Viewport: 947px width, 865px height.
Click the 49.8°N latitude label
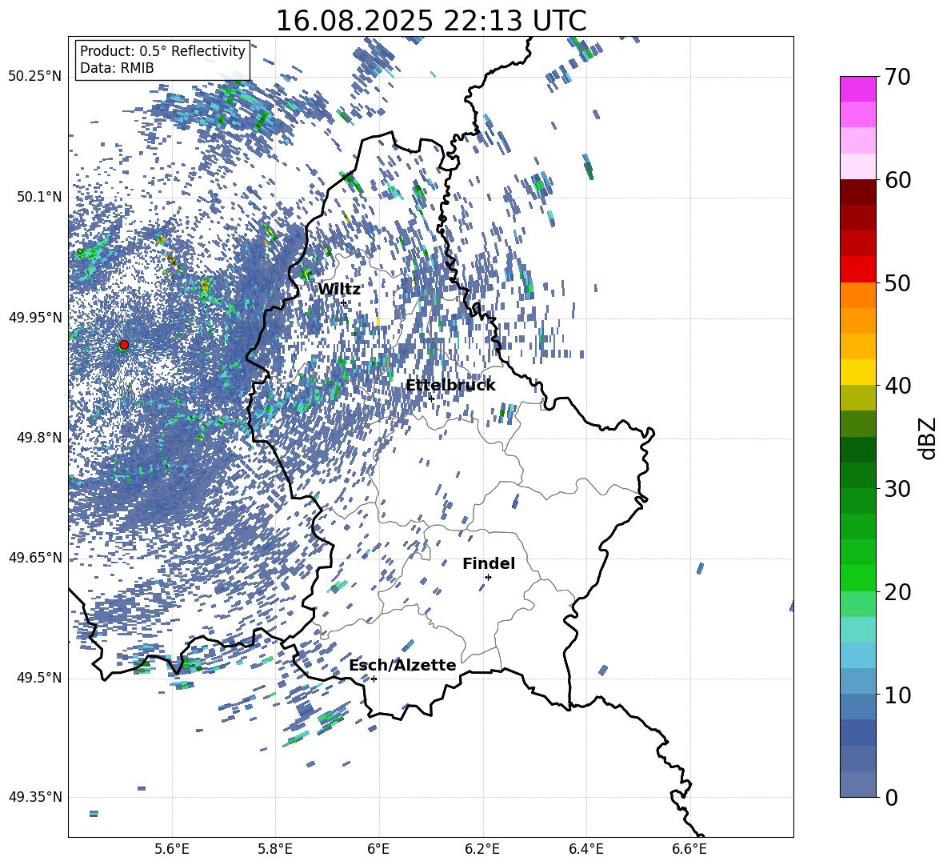pos(39,438)
